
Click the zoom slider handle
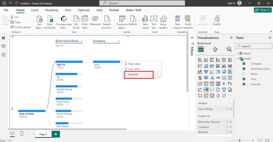pyautogui.click(x=240, y=140)
